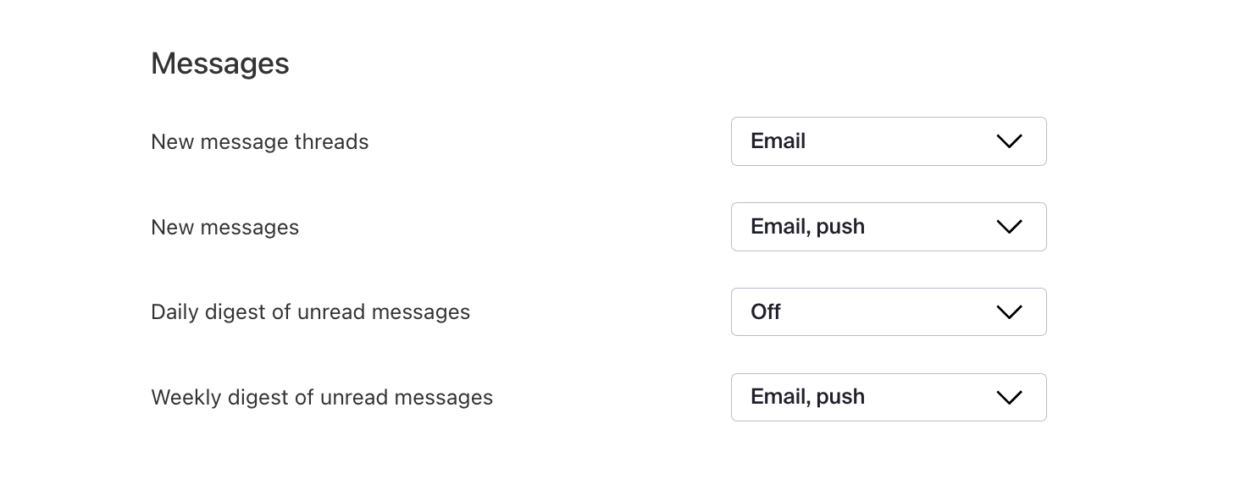This screenshot has height=479, width=1252.
Task: Turn on the Daily digest currently set to Off
Action: pyautogui.click(x=888, y=312)
